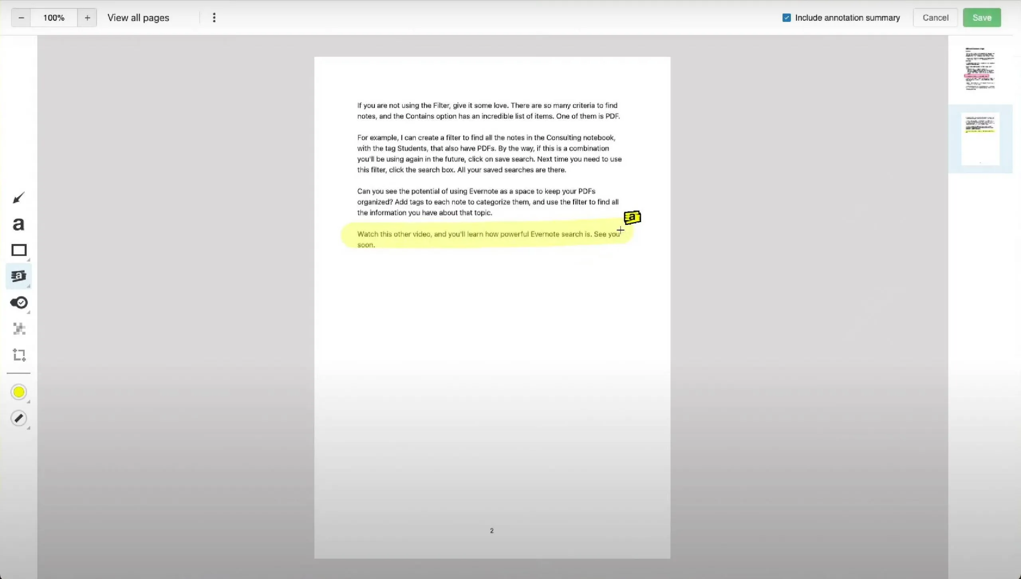
Task: Click the Save button
Action: click(981, 18)
